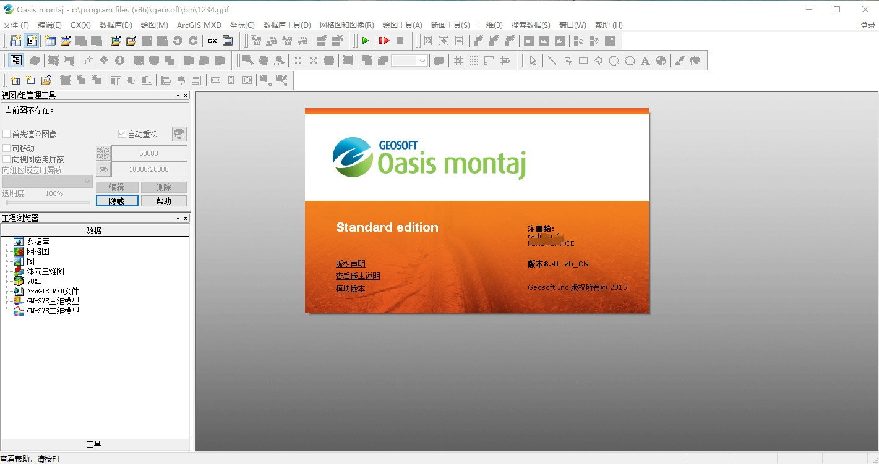The width and height of the screenshot is (879, 464).
Task: Select VOXI in the project tree
Action: [34, 281]
